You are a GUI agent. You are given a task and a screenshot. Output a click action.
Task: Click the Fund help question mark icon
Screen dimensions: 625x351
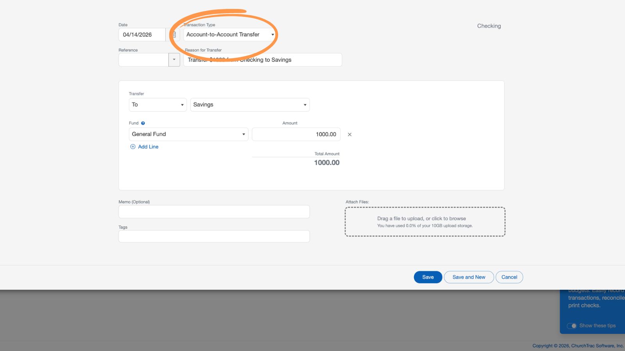(x=143, y=122)
